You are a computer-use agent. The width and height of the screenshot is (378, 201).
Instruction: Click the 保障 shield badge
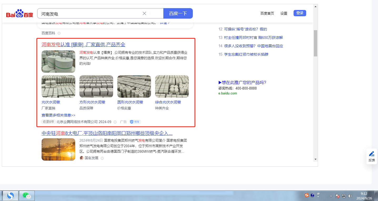pyautogui.click(x=135, y=122)
